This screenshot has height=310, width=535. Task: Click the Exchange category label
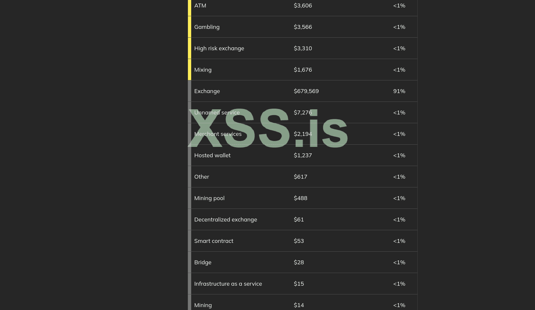point(207,91)
